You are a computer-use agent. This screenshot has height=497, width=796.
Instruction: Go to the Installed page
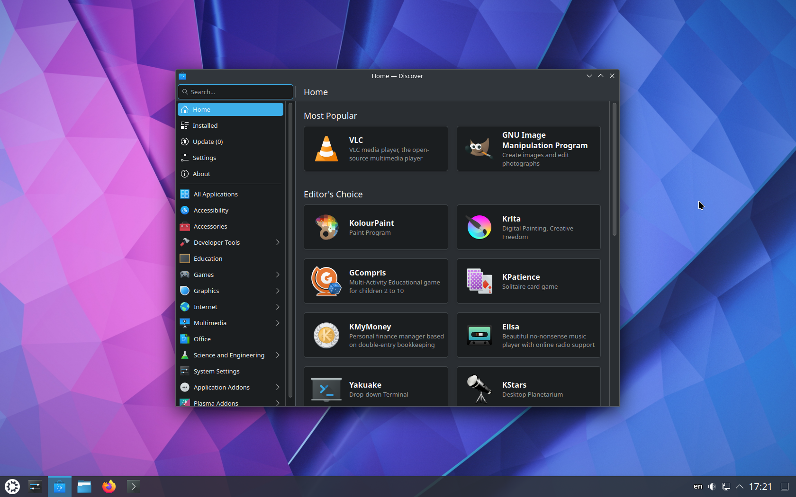pyautogui.click(x=230, y=125)
